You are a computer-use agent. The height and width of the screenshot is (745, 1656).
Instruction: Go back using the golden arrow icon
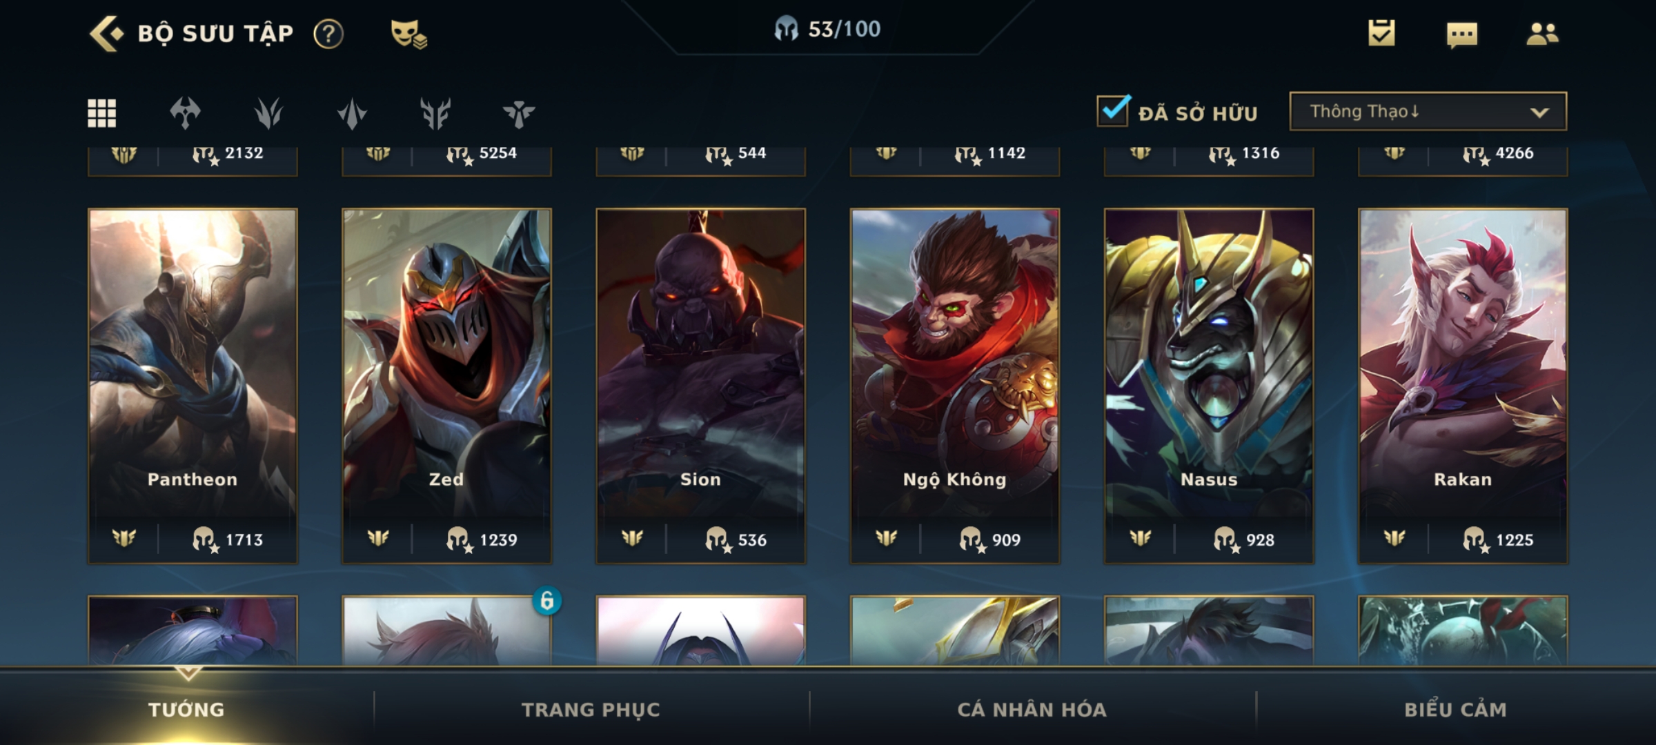click(x=106, y=33)
